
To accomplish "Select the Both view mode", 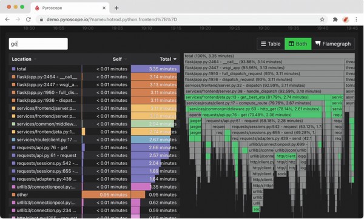I will tap(298, 44).
